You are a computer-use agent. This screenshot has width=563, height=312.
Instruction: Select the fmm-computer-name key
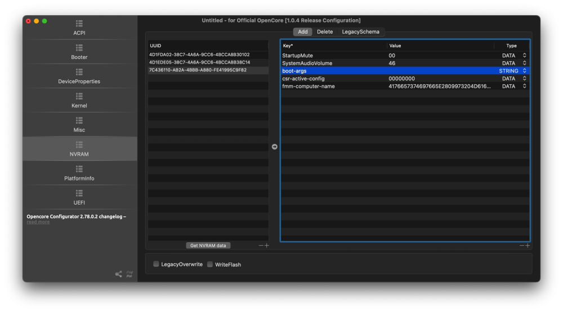click(x=309, y=86)
